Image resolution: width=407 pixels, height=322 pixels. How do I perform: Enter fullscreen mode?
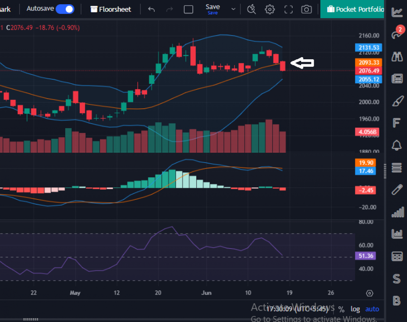click(x=288, y=10)
